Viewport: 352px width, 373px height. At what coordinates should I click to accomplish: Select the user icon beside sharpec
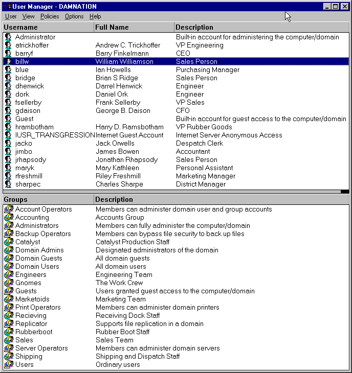(8, 184)
